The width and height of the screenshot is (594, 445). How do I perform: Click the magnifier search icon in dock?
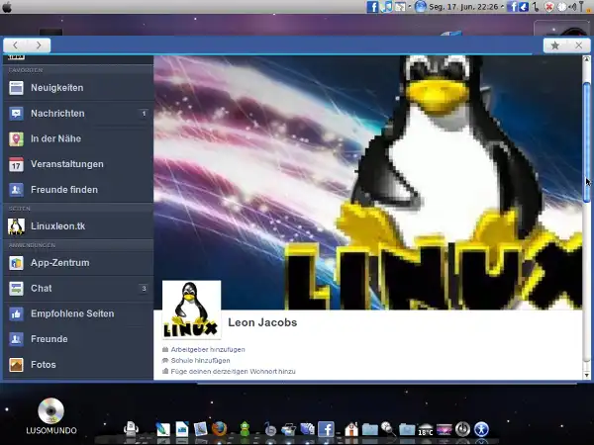tap(388, 429)
